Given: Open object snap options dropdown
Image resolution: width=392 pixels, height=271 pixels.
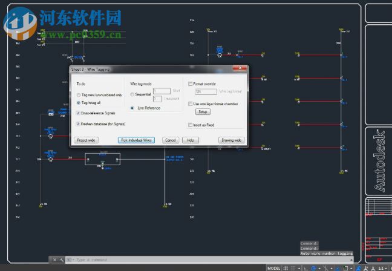Looking at the screenshot, I should click(351, 269).
